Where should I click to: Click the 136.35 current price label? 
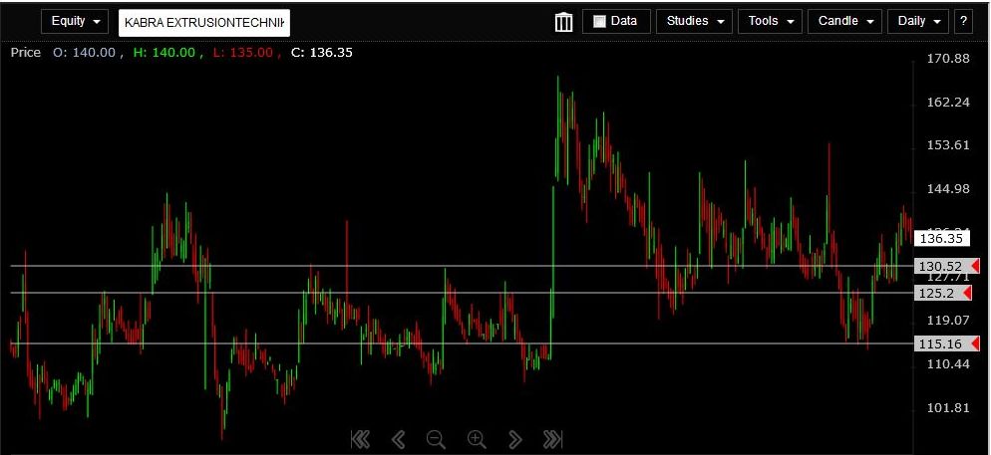[941, 238]
